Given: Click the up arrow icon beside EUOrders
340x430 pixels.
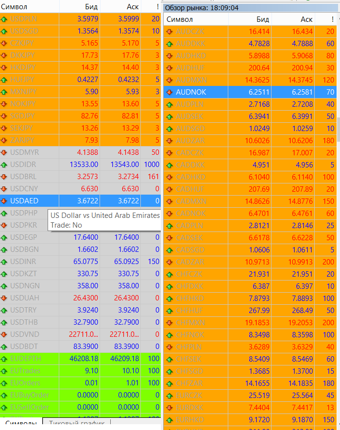Looking at the screenshot, I should 4,383.
